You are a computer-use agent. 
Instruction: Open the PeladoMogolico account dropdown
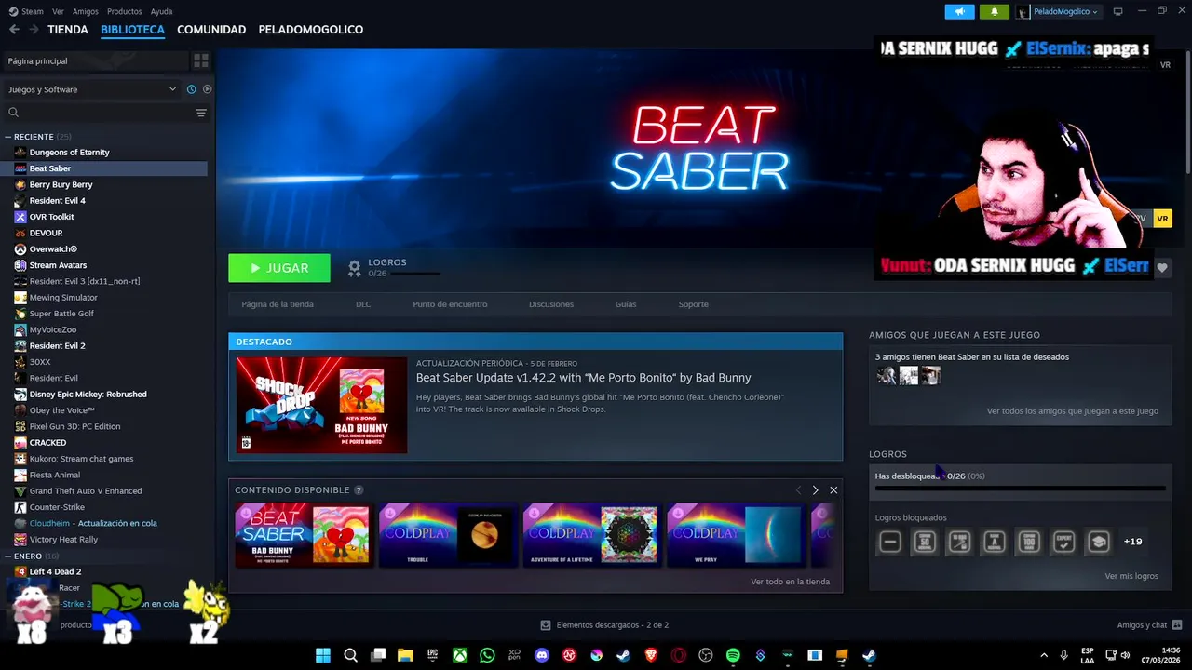[1059, 11]
